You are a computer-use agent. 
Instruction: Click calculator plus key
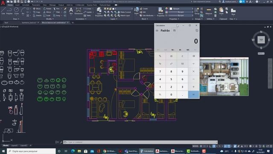coord(193,87)
